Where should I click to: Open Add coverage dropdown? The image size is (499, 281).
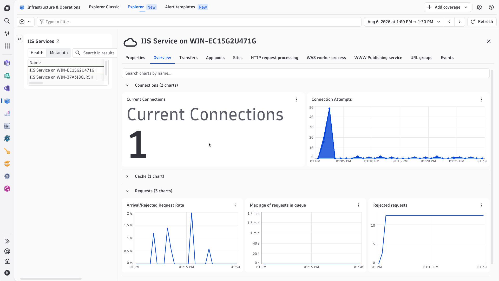pos(448,7)
